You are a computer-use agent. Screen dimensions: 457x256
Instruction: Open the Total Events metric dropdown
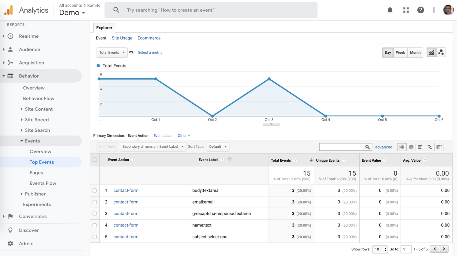[x=112, y=52]
